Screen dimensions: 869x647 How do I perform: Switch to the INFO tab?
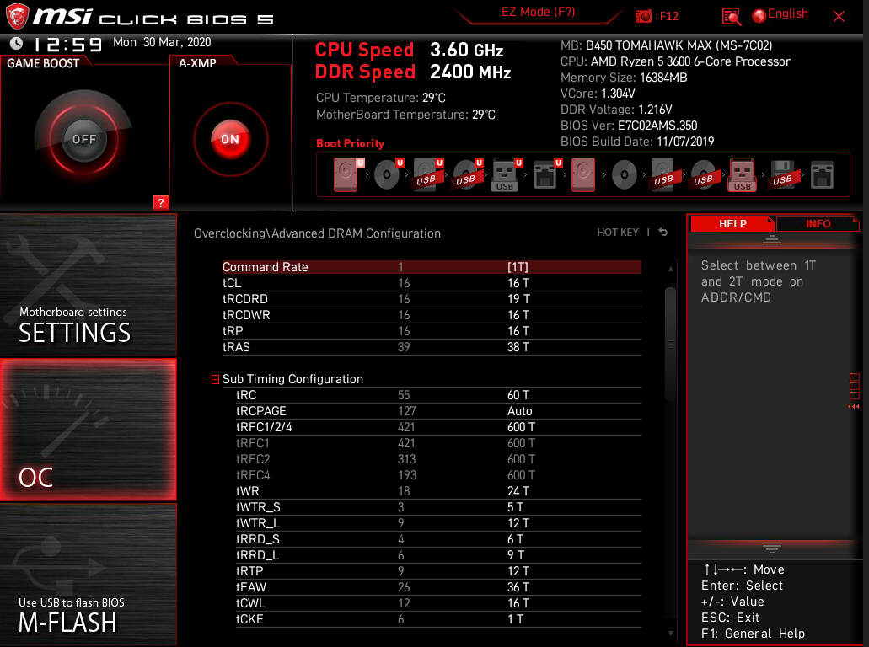pyautogui.click(x=817, y=223)
